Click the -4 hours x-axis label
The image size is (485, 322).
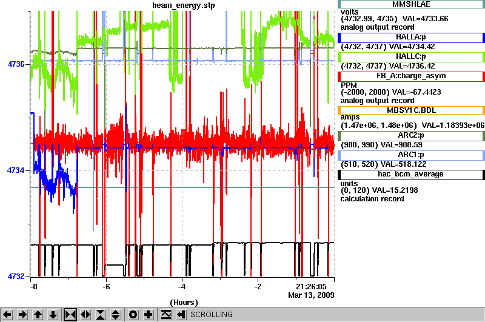[x=182, y=286]
